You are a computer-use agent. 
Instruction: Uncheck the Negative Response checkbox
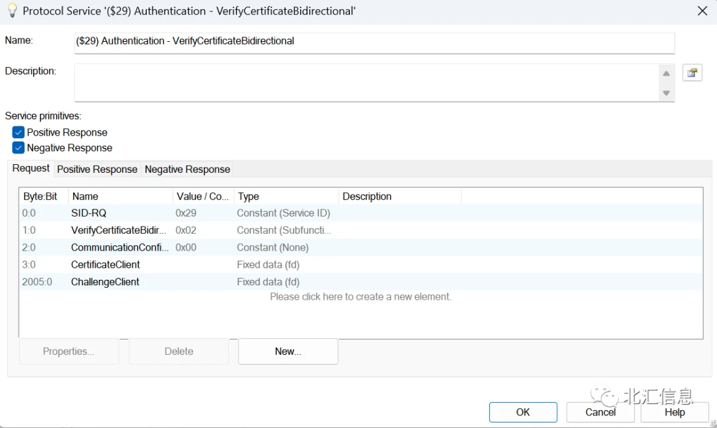click(x=19, y=148)
